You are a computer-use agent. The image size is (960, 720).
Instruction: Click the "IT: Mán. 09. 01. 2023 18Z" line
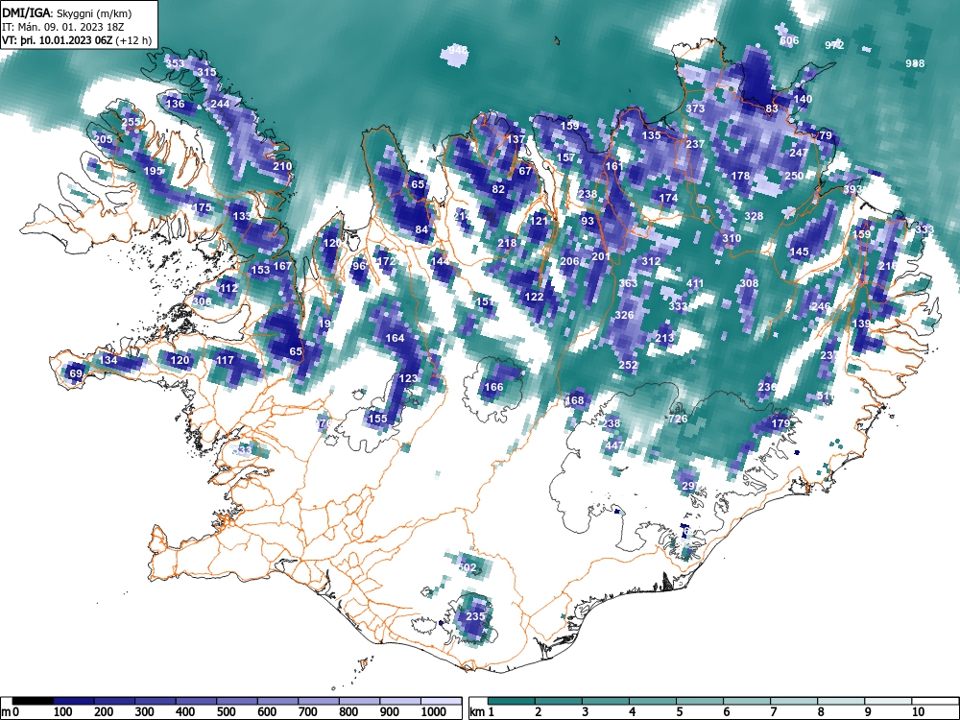63,27
